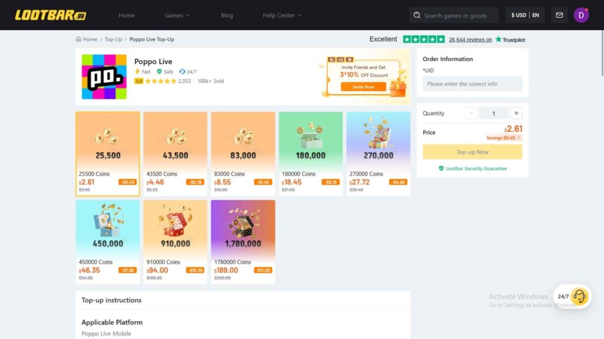Open the user profile avatar D

[x=581, y=15]
